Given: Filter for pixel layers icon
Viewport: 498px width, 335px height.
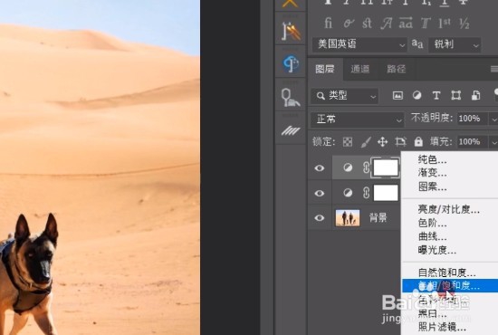Looking at the screenshot, I should point(397,95).
